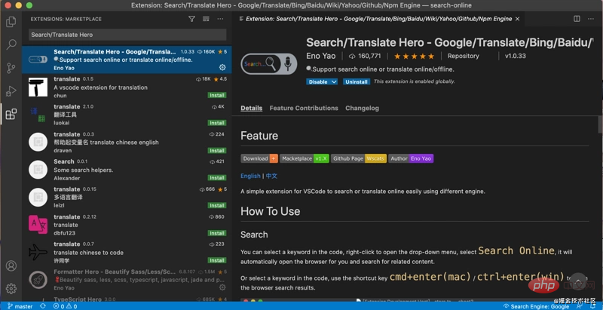Select Formatter Hero extension in list
The height and width of the screenshot is (310, 603).
(x=127, y=280)
